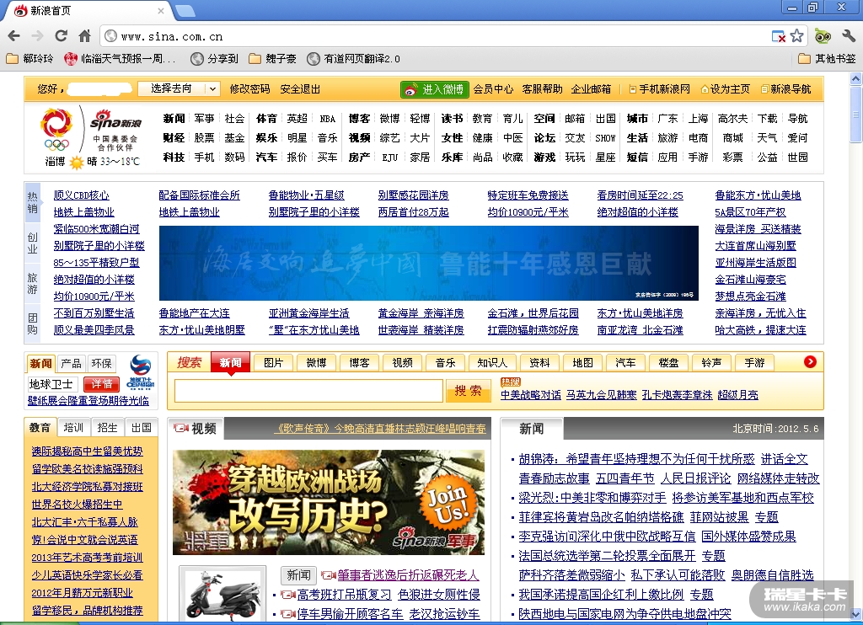
Task: Open 中美战略对话 hot search link
Action: 531,395
